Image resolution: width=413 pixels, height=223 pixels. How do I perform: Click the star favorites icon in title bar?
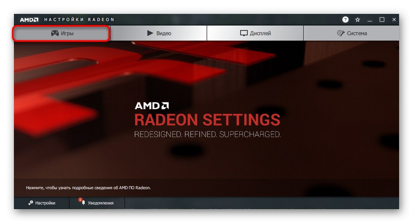click(357, 20)
